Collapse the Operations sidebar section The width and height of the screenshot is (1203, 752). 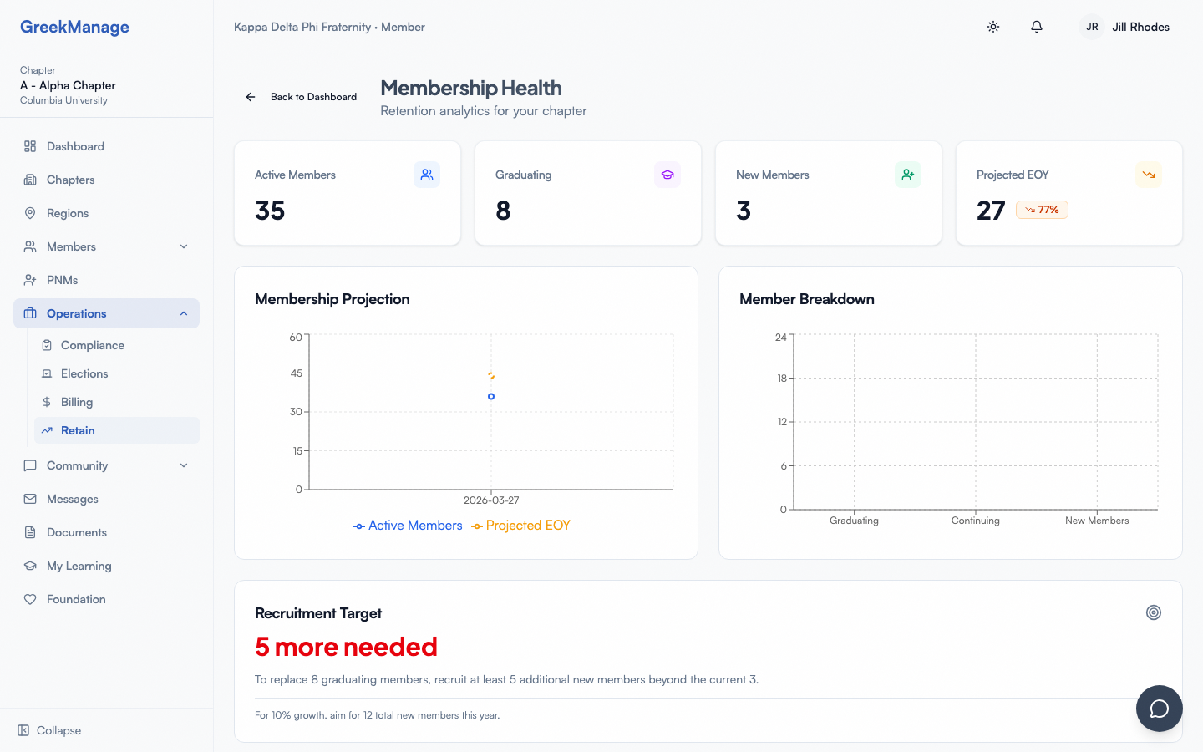184,313
